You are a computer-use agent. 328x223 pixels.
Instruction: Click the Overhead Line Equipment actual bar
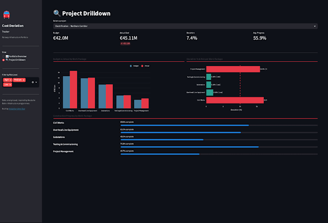pyautogui.click(x=92, y=93)
